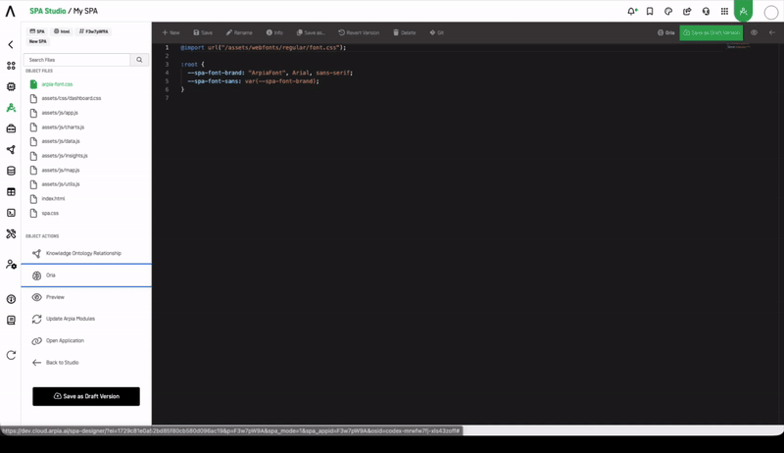Select the green compass designer icon in left rail

pos(11,108)
